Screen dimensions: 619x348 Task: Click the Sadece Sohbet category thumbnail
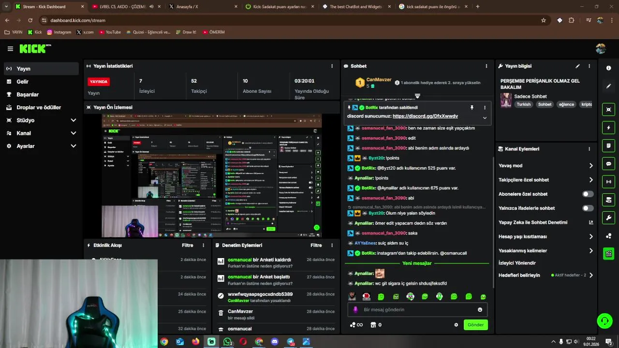point(506,100)
